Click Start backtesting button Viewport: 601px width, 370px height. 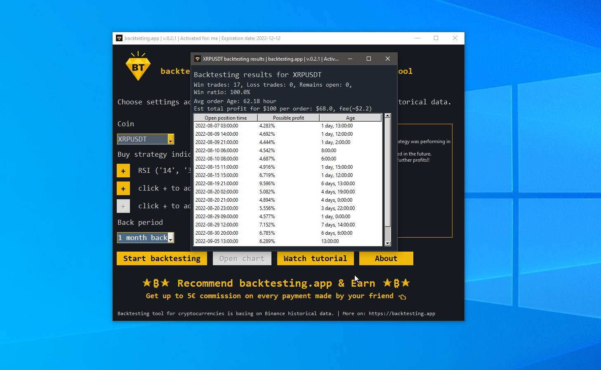[x=162, y=259]
